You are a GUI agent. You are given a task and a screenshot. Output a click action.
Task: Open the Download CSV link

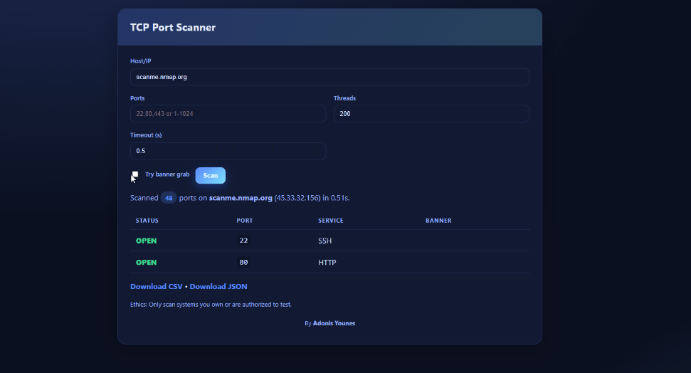tap(157, 287)
